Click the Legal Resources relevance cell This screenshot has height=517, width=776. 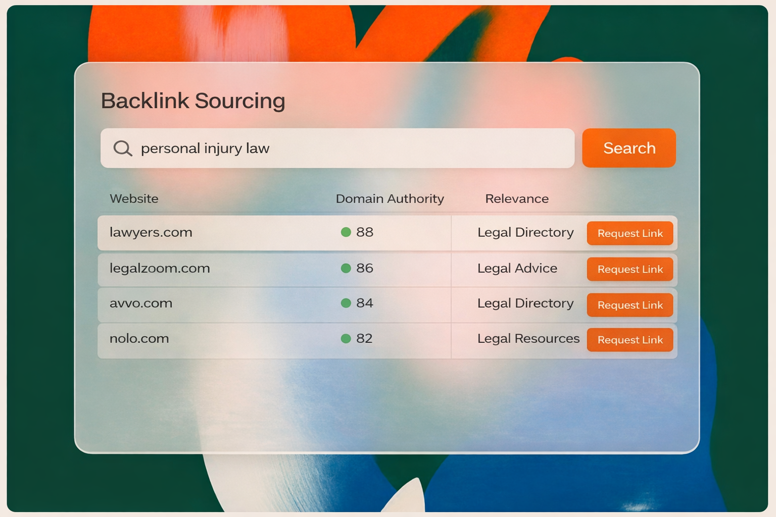click(x=528, y=338)
